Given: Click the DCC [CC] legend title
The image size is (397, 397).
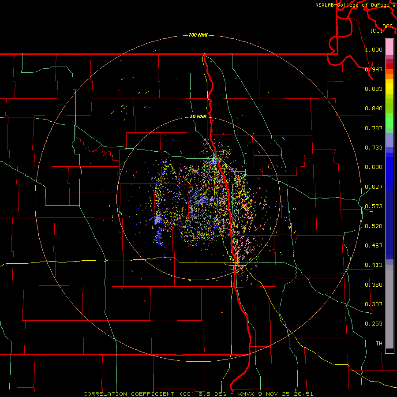Looking at the screenshot, I should pyautogui.click(x=381, y=28).
